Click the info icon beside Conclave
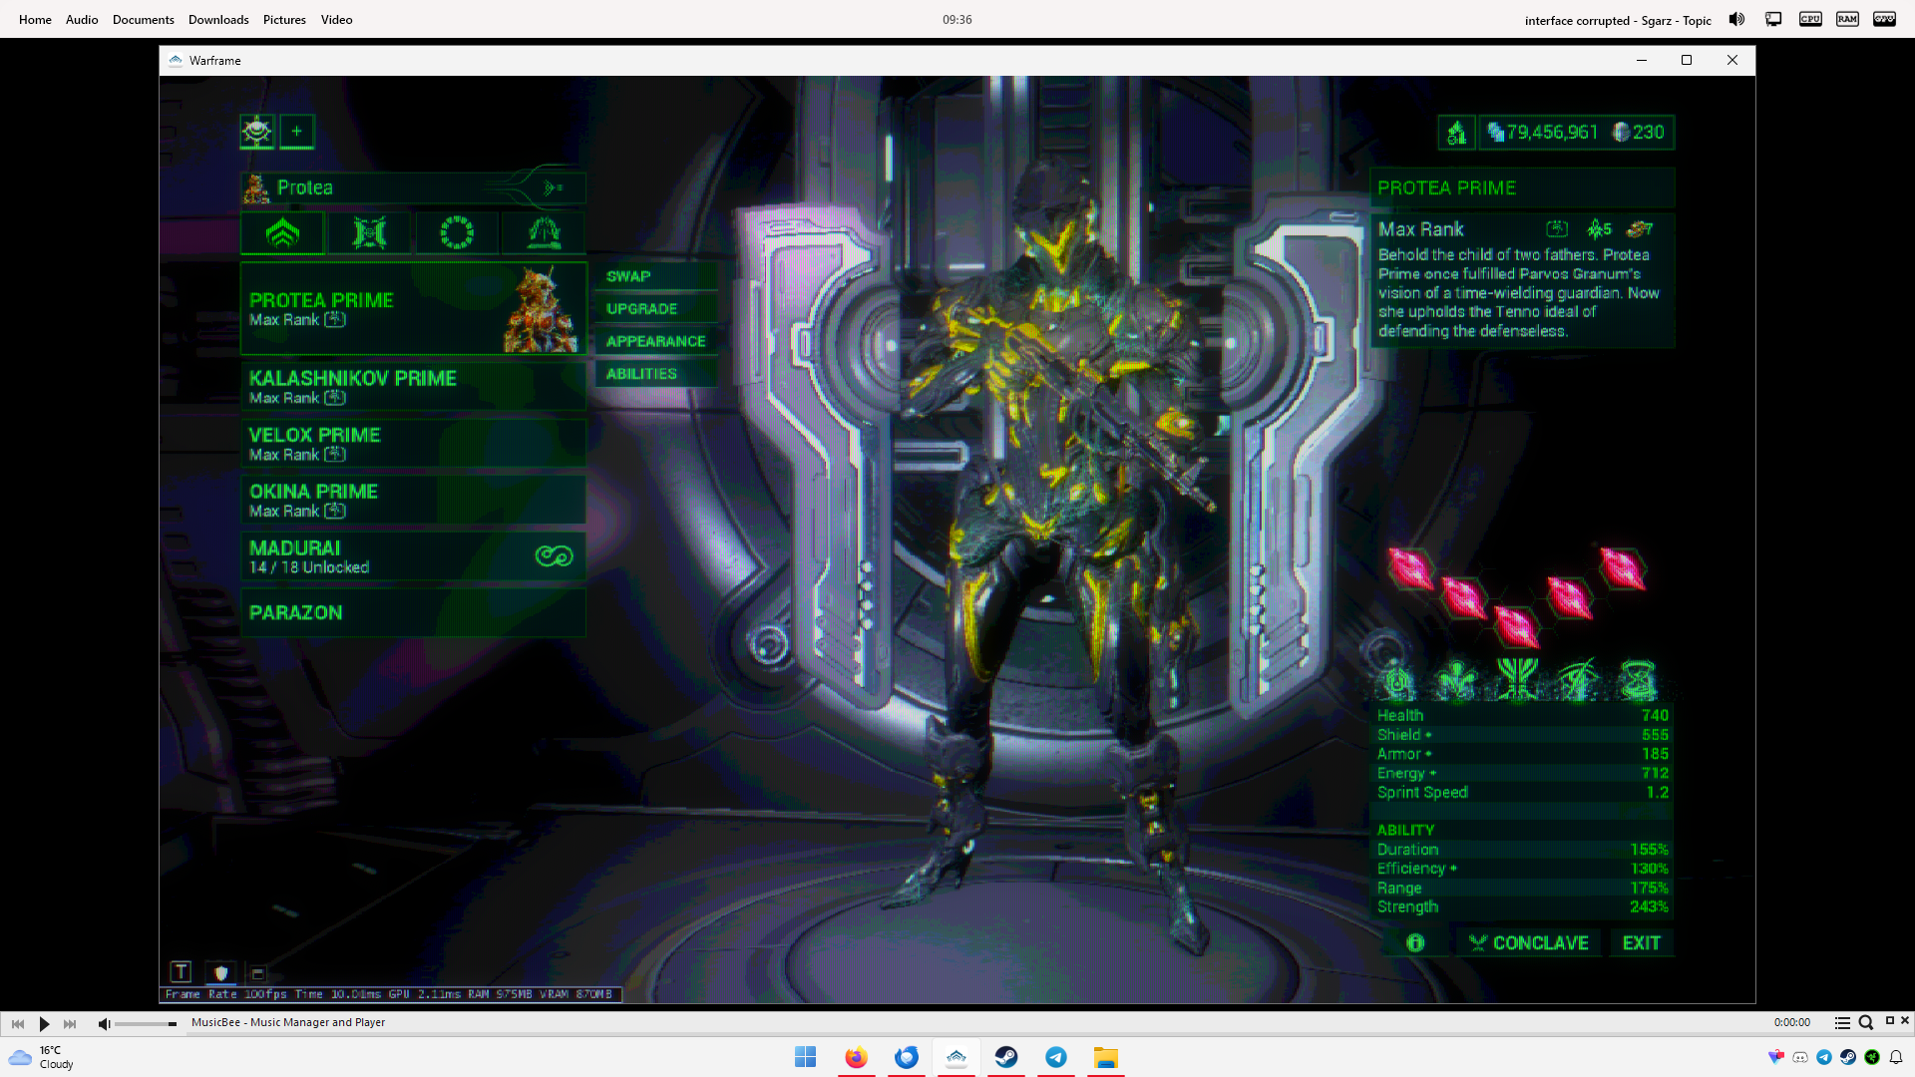This screenshot has height=1077, width=1915. click(x=1415, y=943)
